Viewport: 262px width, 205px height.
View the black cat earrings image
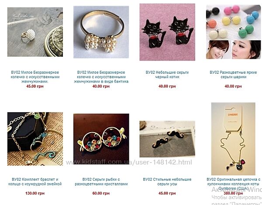[x=167, y=32]
